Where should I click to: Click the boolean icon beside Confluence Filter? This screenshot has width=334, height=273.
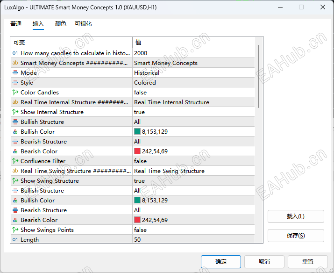coord(15,161)
